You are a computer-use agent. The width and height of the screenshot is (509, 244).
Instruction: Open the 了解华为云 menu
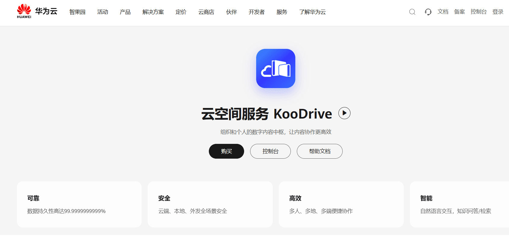[x=313, y=12]
